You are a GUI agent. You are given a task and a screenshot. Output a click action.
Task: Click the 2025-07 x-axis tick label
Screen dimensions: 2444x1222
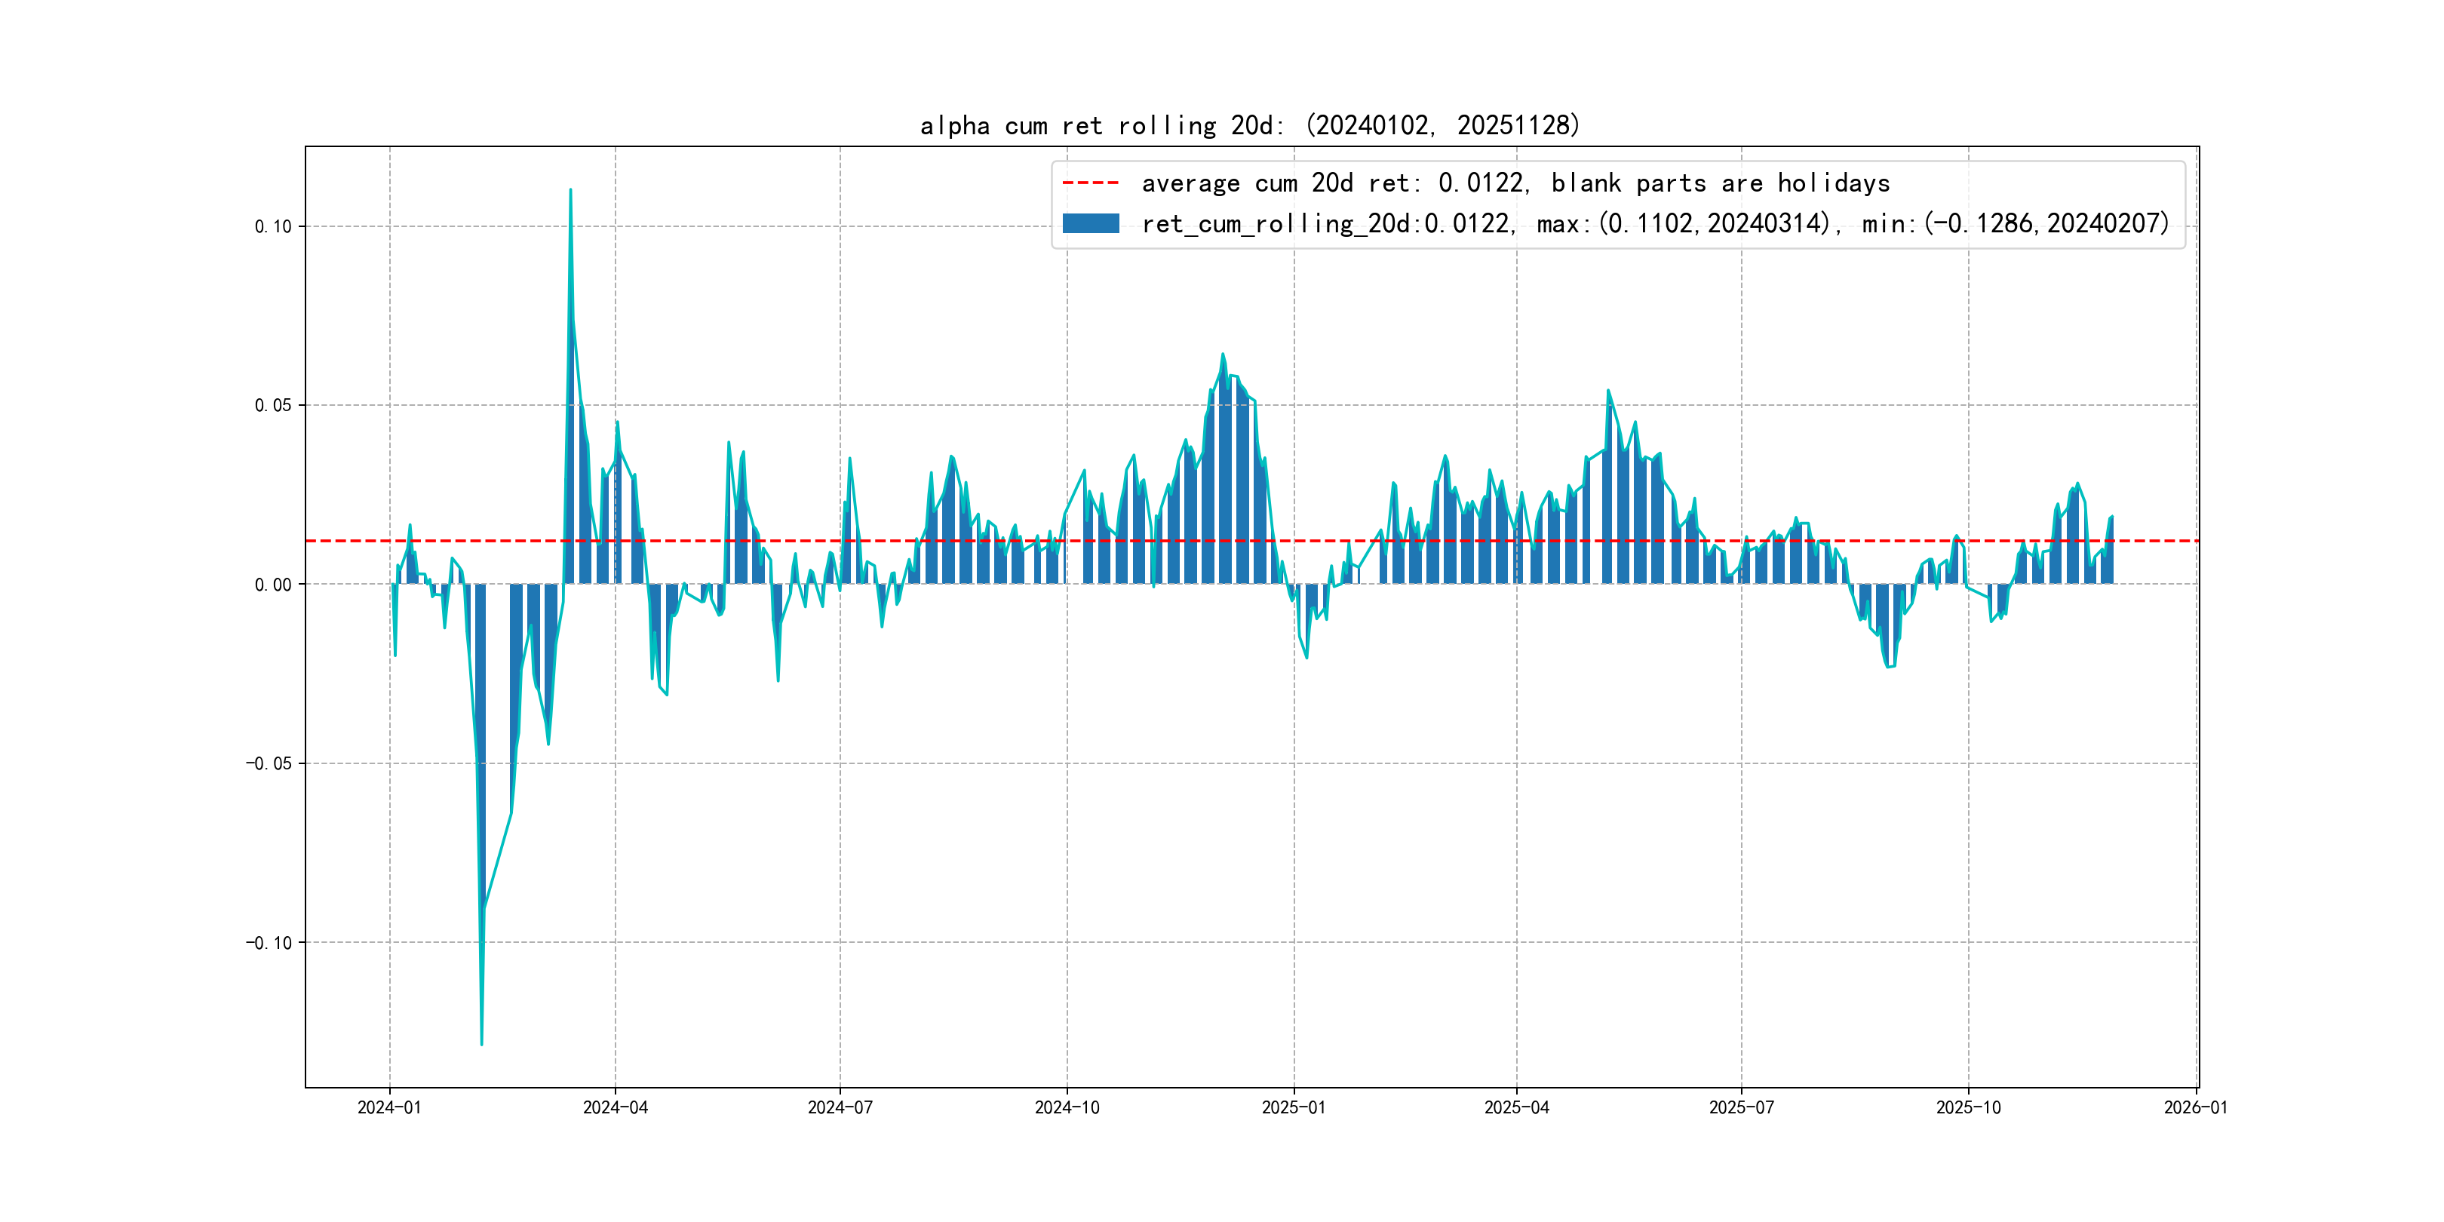[1741, 1107]
